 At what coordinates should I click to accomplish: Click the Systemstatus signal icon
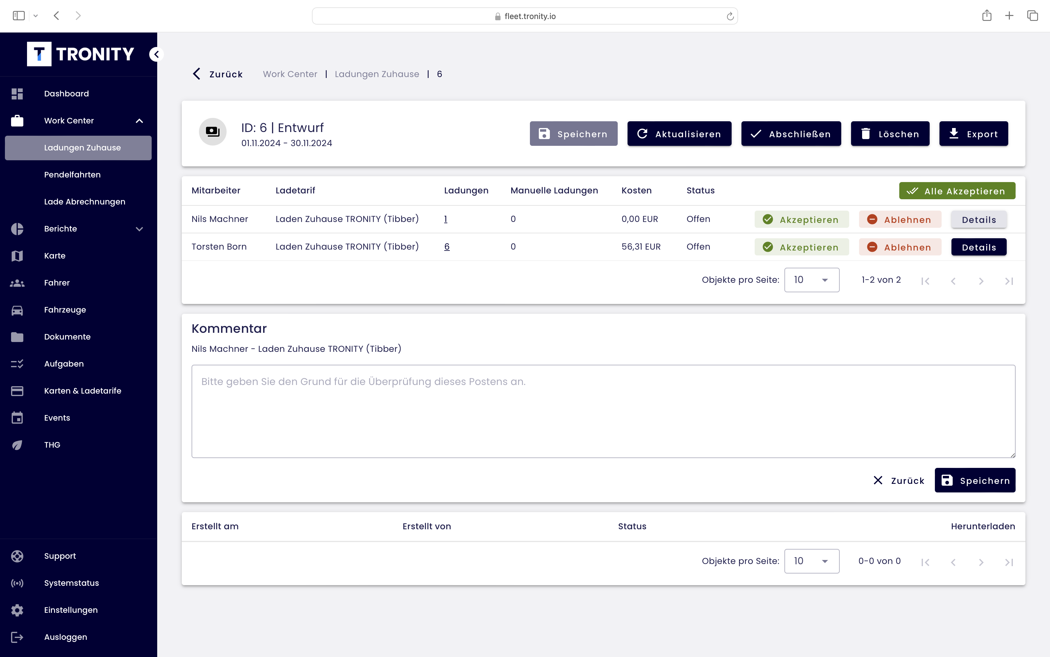(x=17, y=583)
